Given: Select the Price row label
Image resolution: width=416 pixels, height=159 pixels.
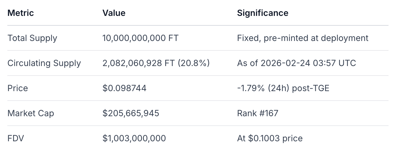Looking at the screenshot, I should tap(17, 88).
